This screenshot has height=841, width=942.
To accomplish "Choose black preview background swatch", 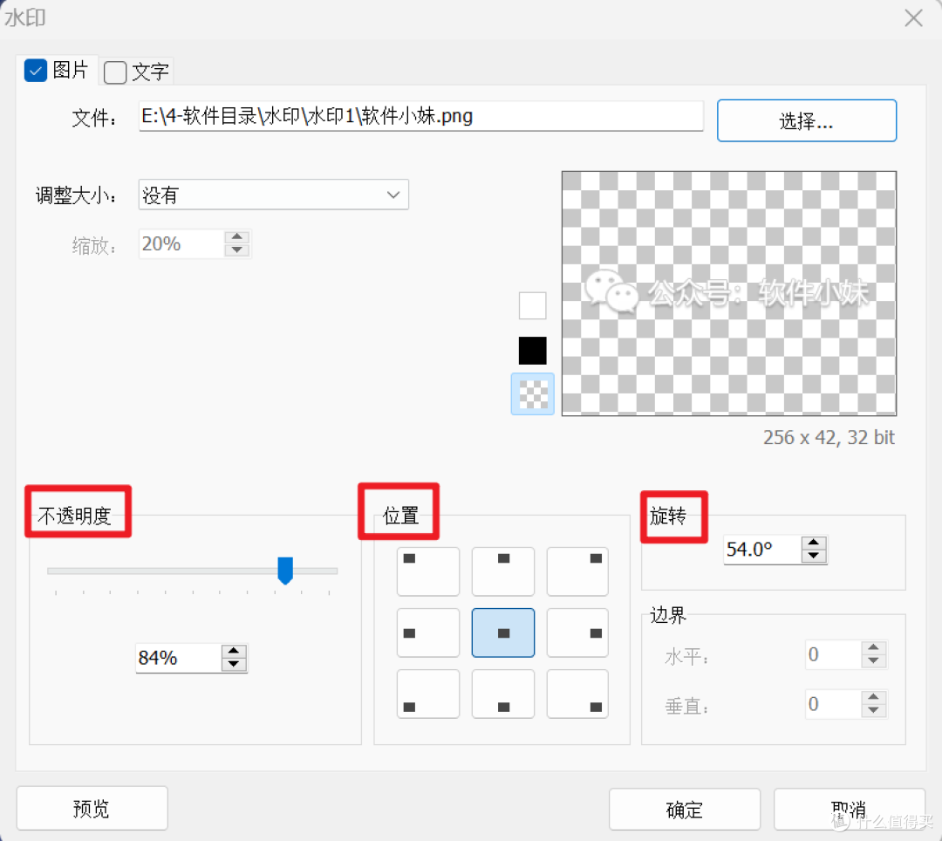I will 532,351.
